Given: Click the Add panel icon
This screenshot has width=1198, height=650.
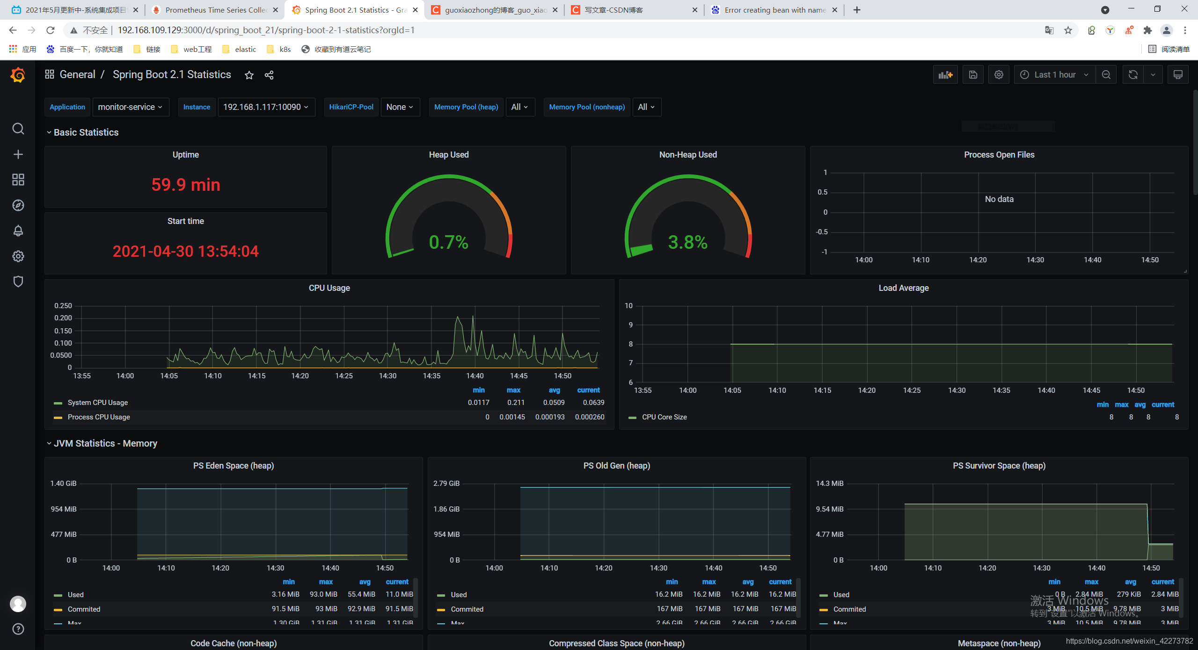Looking at the screenshot, I should (945, 75).
